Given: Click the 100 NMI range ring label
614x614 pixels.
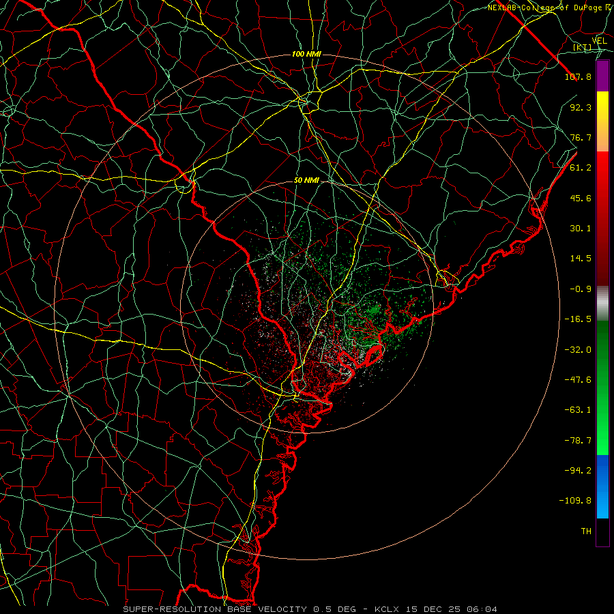Looking at the screenshot, I should (x=306, y=54).
